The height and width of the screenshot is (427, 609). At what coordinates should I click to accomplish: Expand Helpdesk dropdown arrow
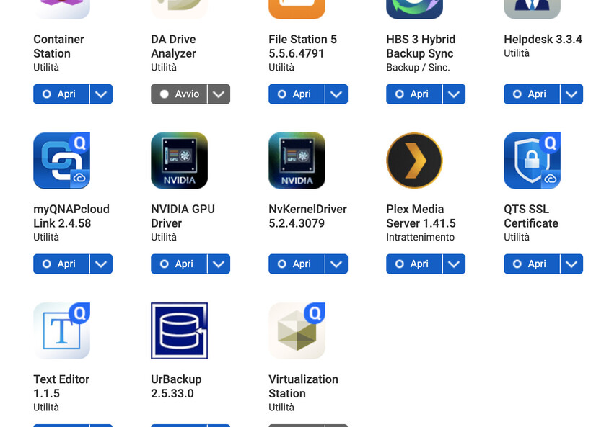571,94
